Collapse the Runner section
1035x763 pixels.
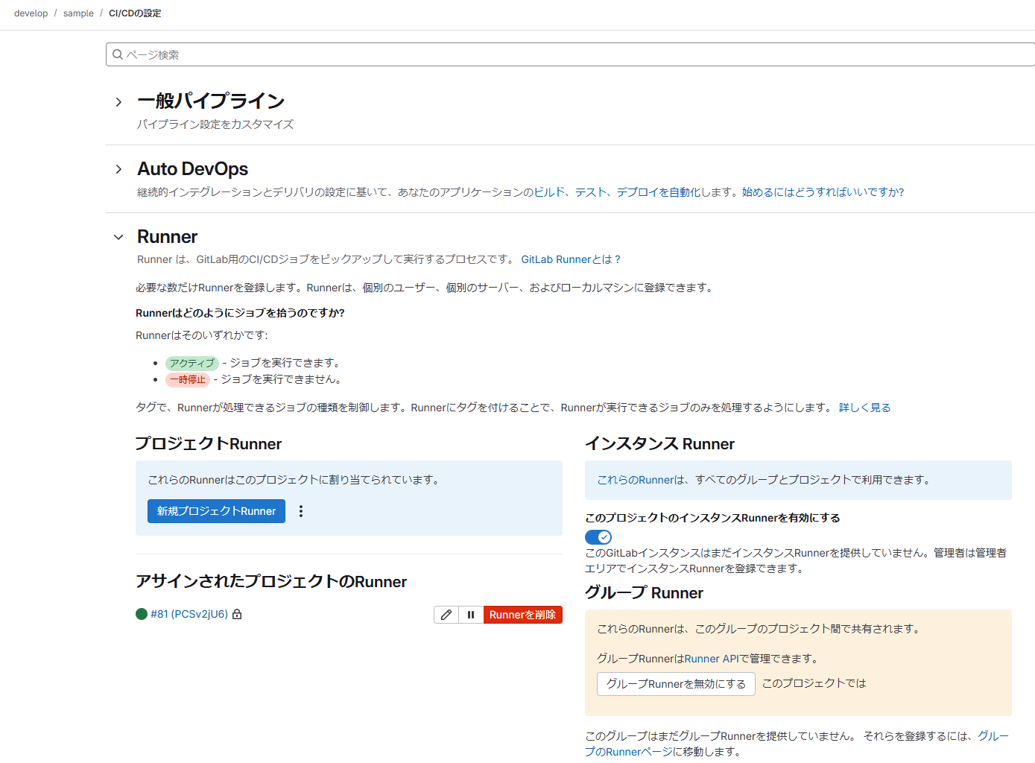pos(118,236)
